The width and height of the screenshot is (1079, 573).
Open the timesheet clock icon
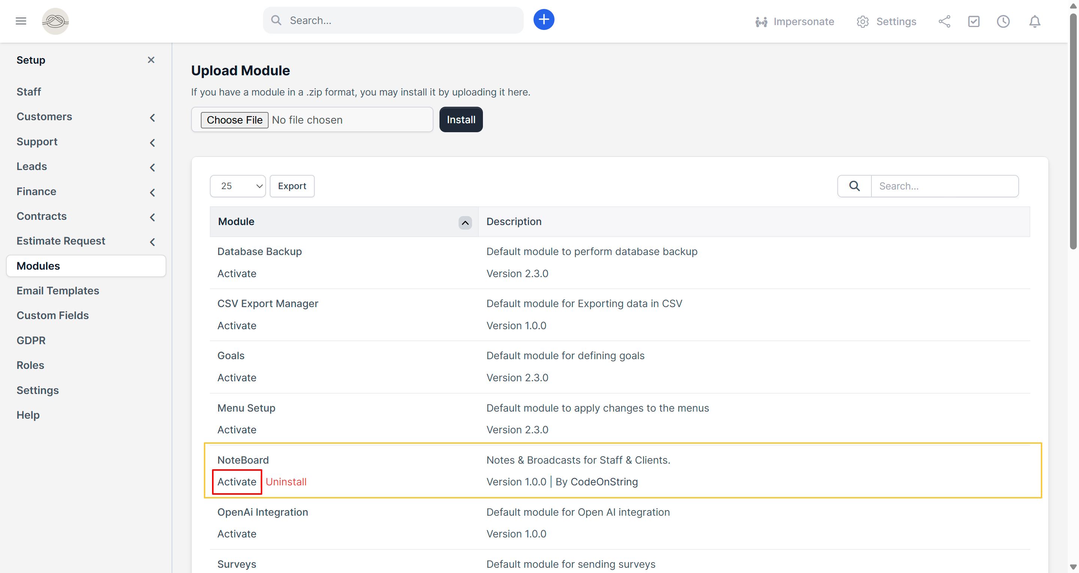(x=1003, y=21)
